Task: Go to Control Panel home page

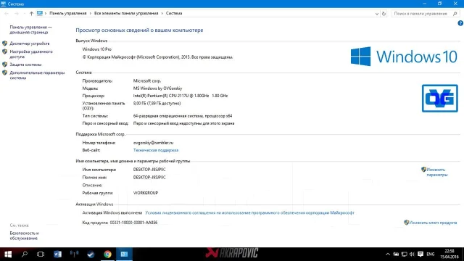Action: (30, 30)
